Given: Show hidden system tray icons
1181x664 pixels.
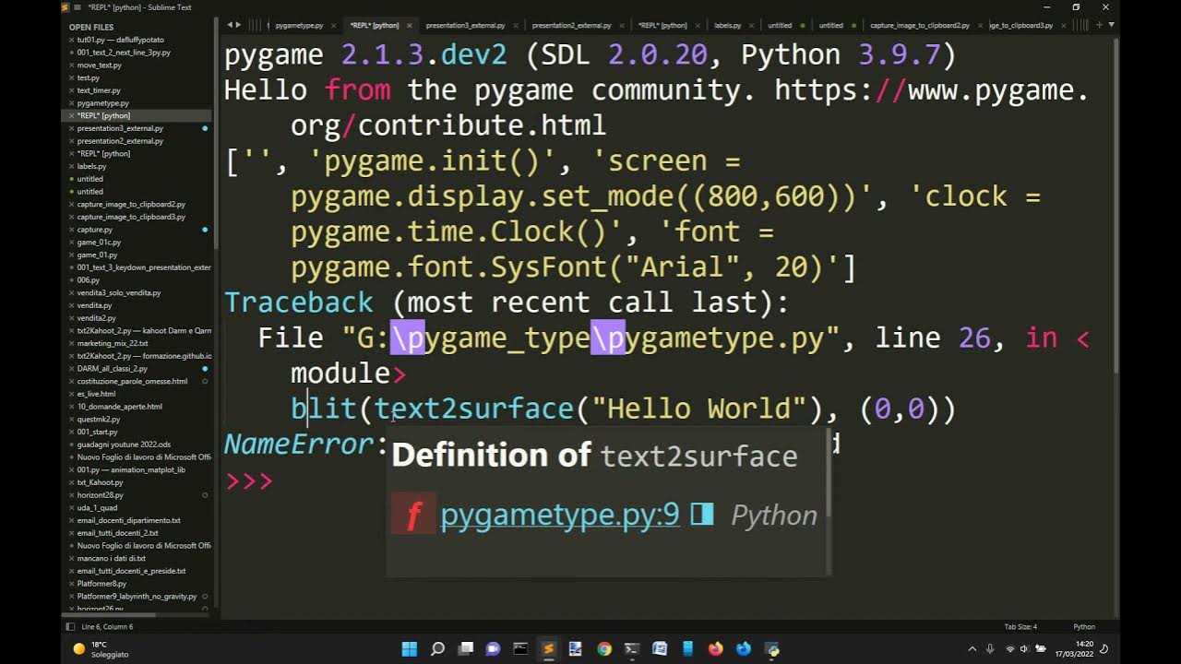Looking at the screenshot, I should point(972,648).
